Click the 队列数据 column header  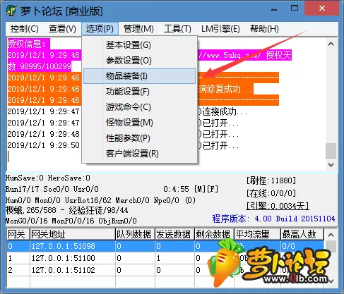click(135, 234)
